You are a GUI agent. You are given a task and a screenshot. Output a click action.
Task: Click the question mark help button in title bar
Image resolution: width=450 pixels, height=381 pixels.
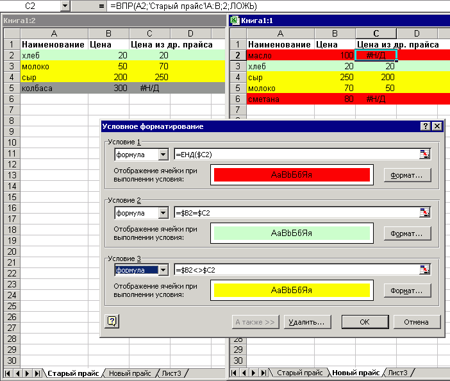click(x=425, y=126)
